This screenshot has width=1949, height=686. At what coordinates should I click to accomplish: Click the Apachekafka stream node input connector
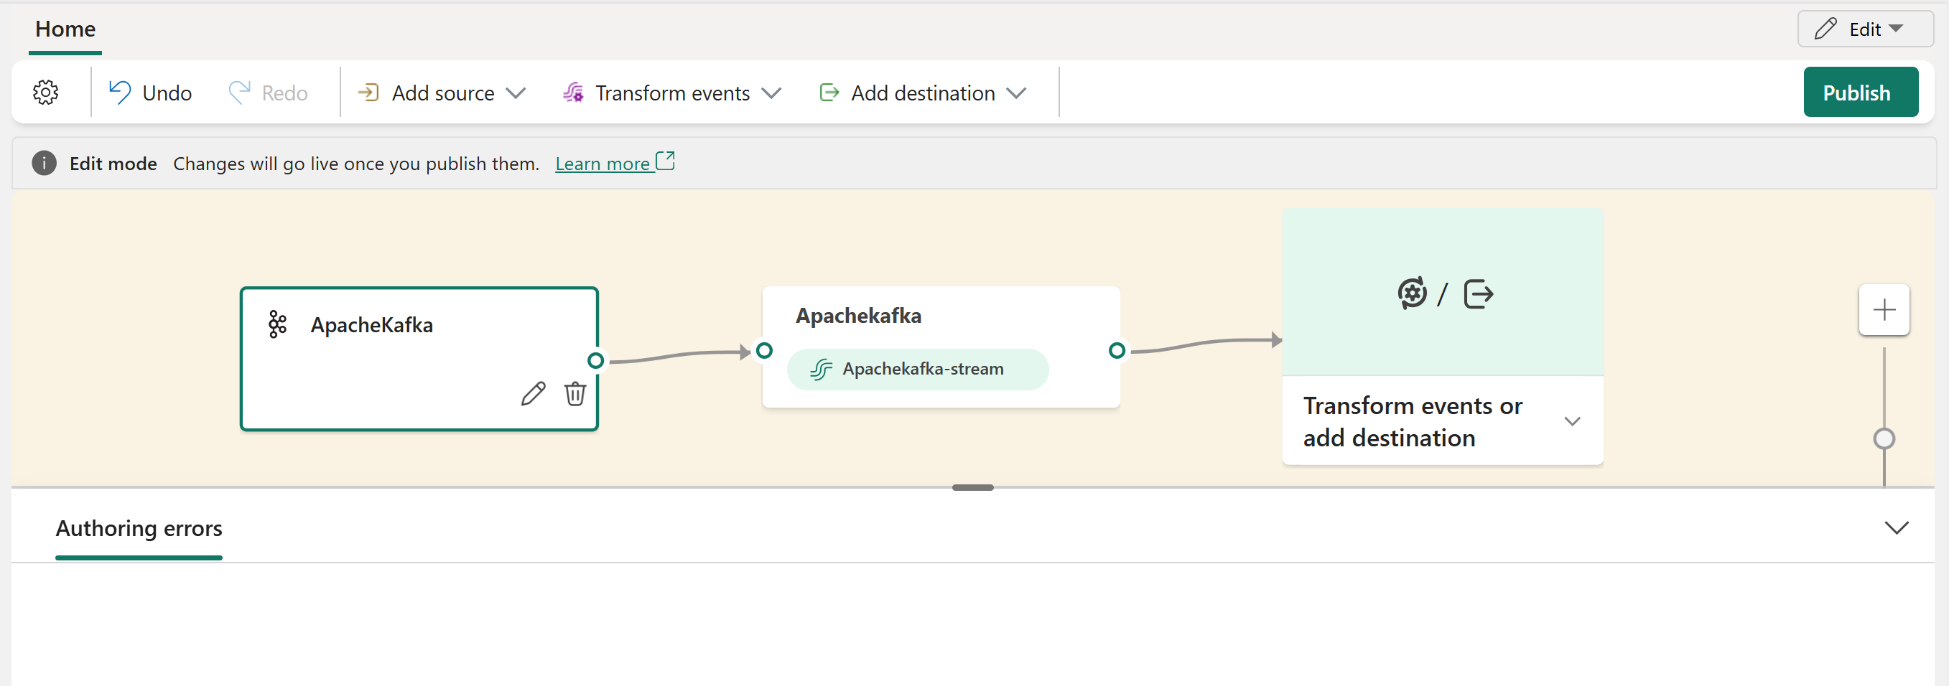(764, 350)
